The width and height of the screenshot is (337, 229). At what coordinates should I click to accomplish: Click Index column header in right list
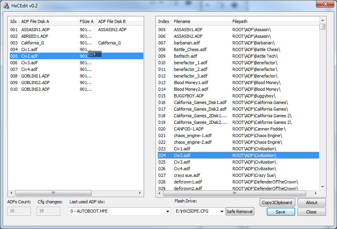pos(164,21)
